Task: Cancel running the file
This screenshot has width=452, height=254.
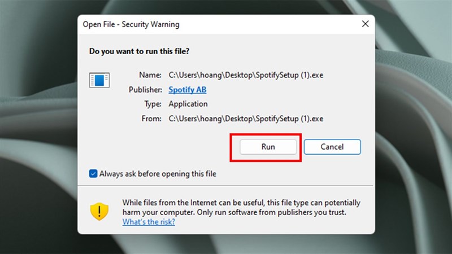Action: pos(332,147)
